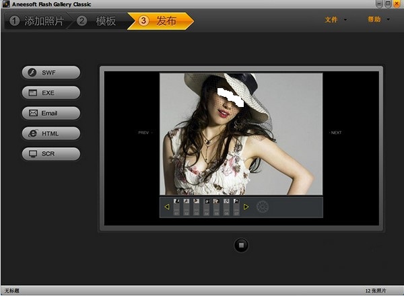This screenshot has width=404, height=296.
Task: Select thumbnail 05 in filmstrip
Action: [x=216, y=207]
